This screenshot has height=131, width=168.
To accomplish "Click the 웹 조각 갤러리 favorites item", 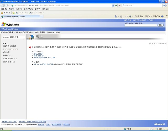I will coord(37,13).
